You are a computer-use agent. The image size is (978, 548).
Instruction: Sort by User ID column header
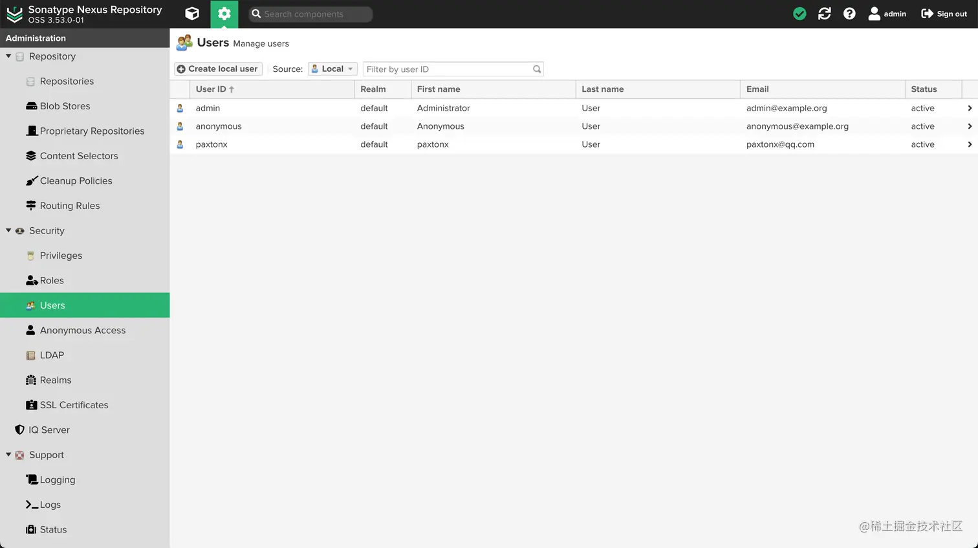pyautogui.click(x=272, y=89)
